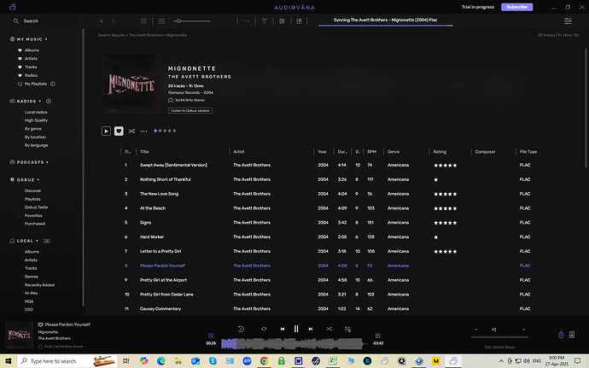Shuffle the Mignonette album tracks
The height and width of the screenshot is (368, 589).
[131, 131]
